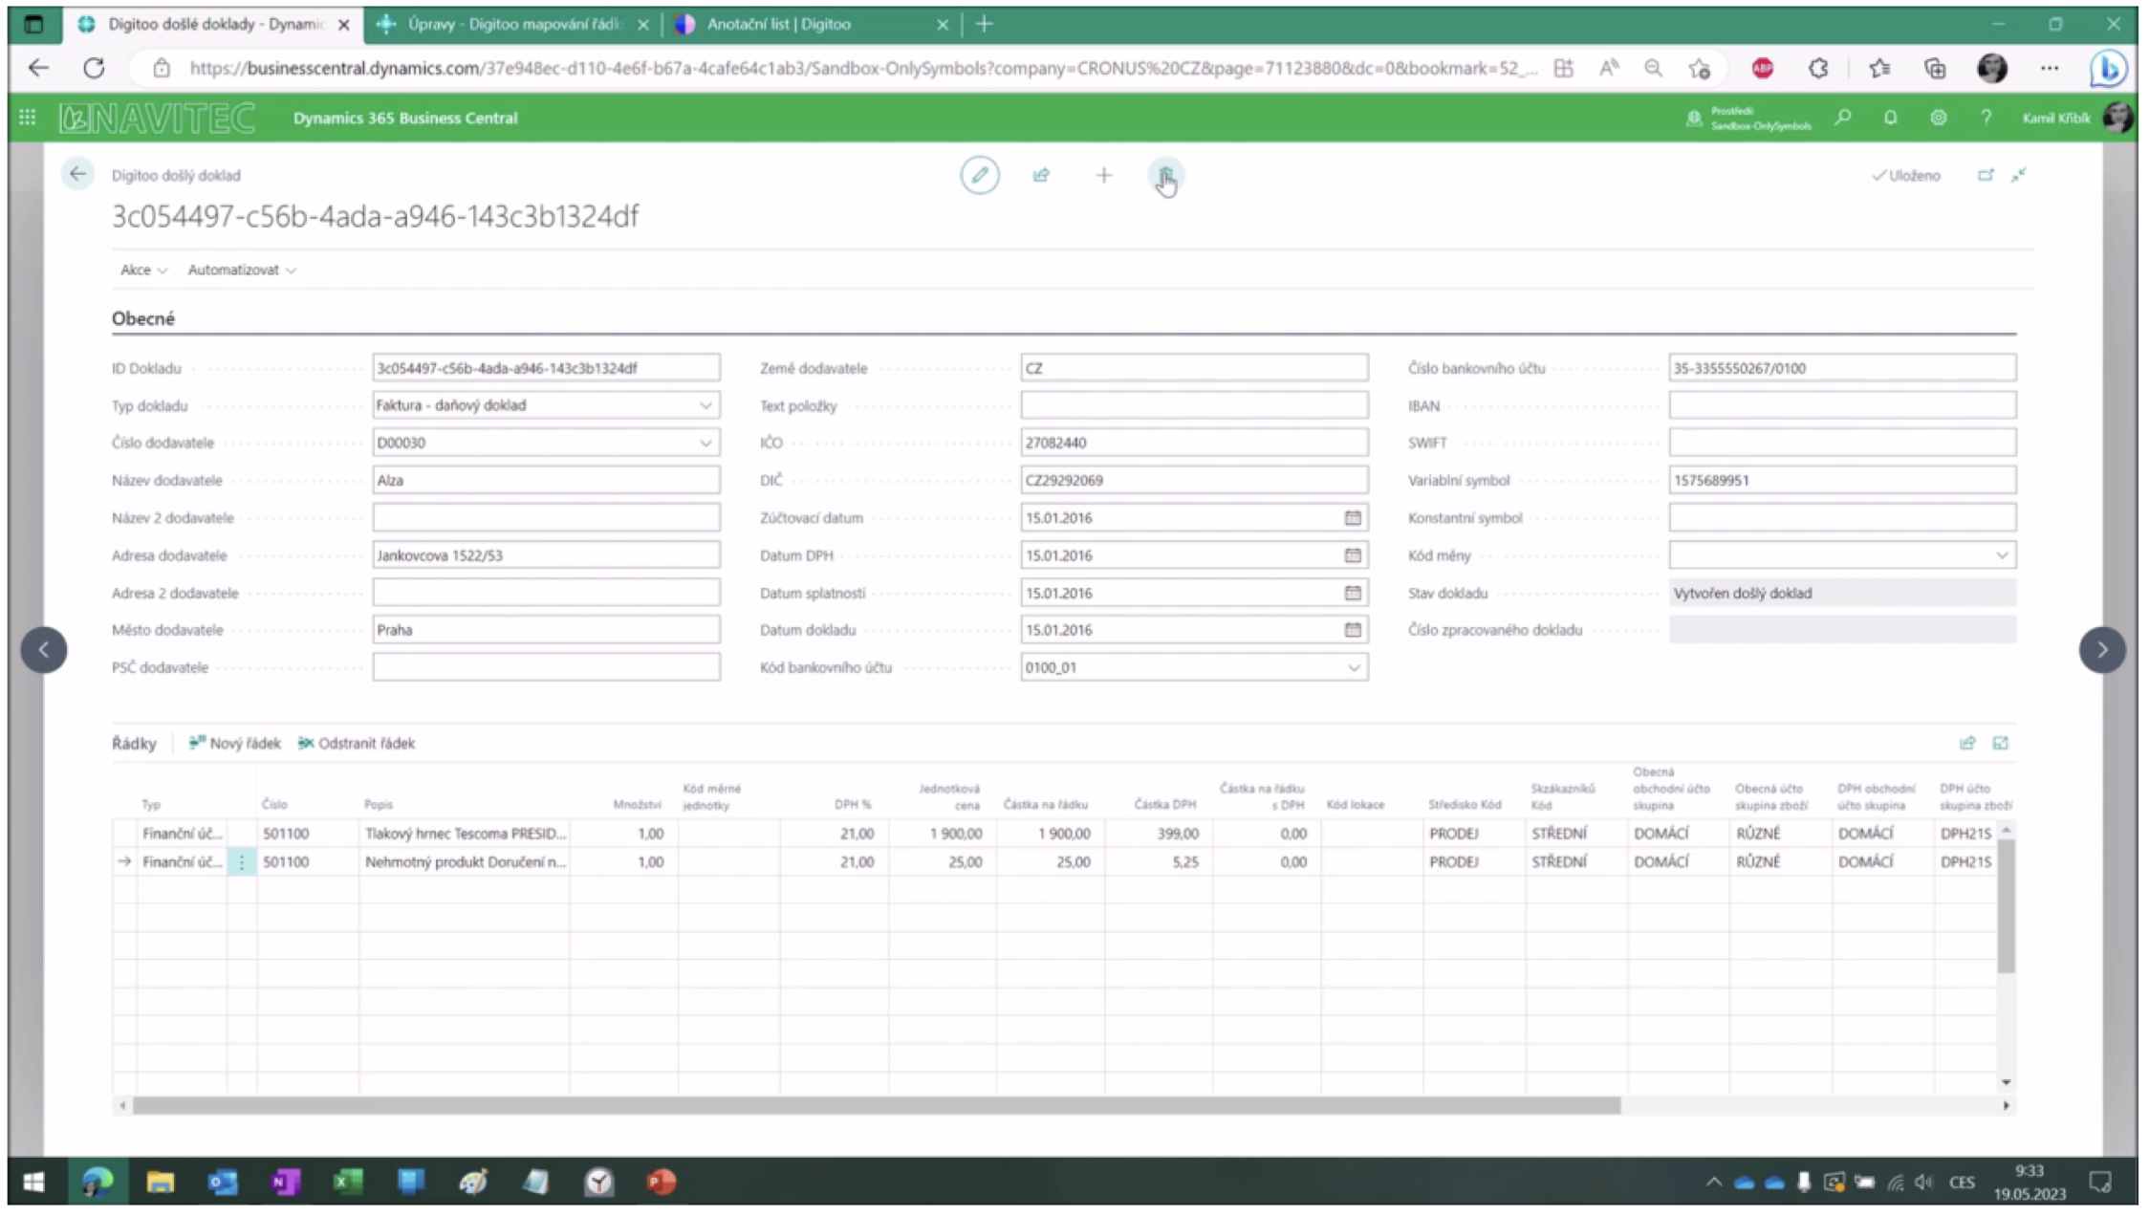Viewport: 2149px width, 1216px height.
Task: Click the Dynamics 365 Business Central link
Action: pos(405,118)
